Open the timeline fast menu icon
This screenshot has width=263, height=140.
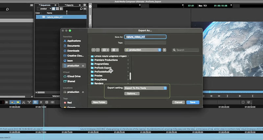click(7, 102)
